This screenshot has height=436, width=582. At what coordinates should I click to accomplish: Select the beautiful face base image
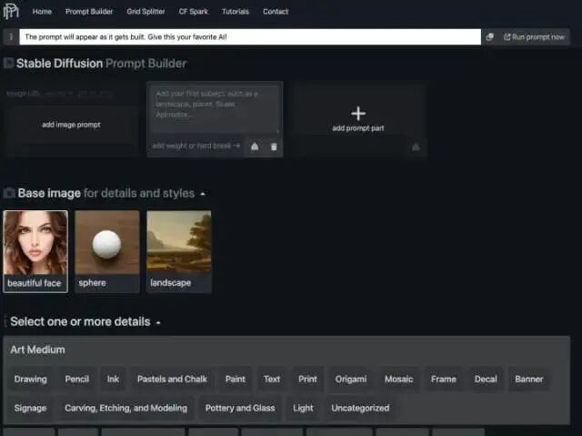[x=35, y=251]
